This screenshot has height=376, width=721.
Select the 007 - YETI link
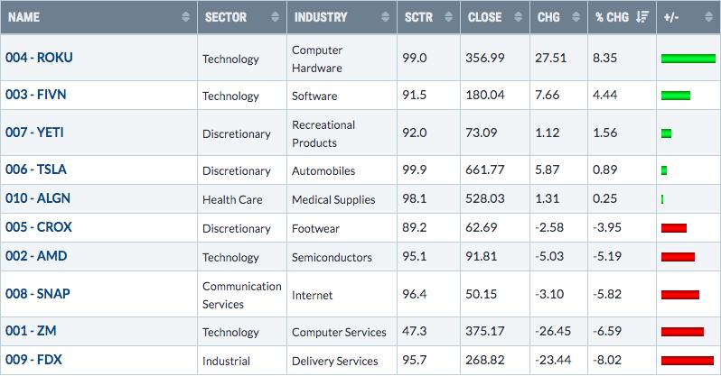click(x=34, y=133)
